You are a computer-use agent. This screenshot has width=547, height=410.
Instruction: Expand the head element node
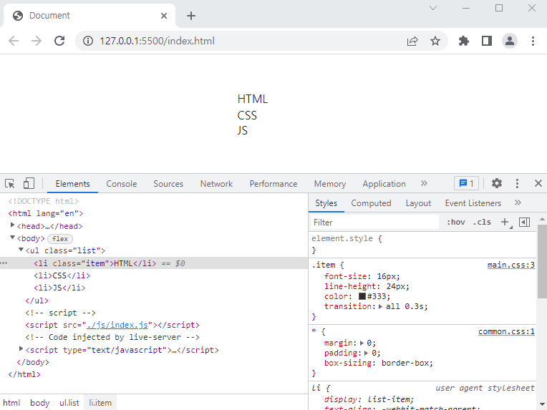click(12, 225)
